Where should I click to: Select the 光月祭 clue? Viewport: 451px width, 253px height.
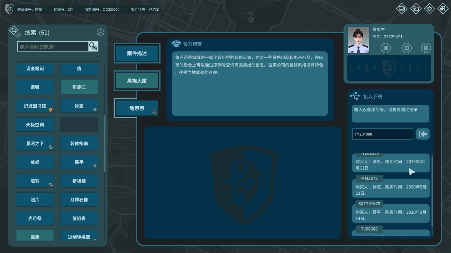(x=35, y=218)
